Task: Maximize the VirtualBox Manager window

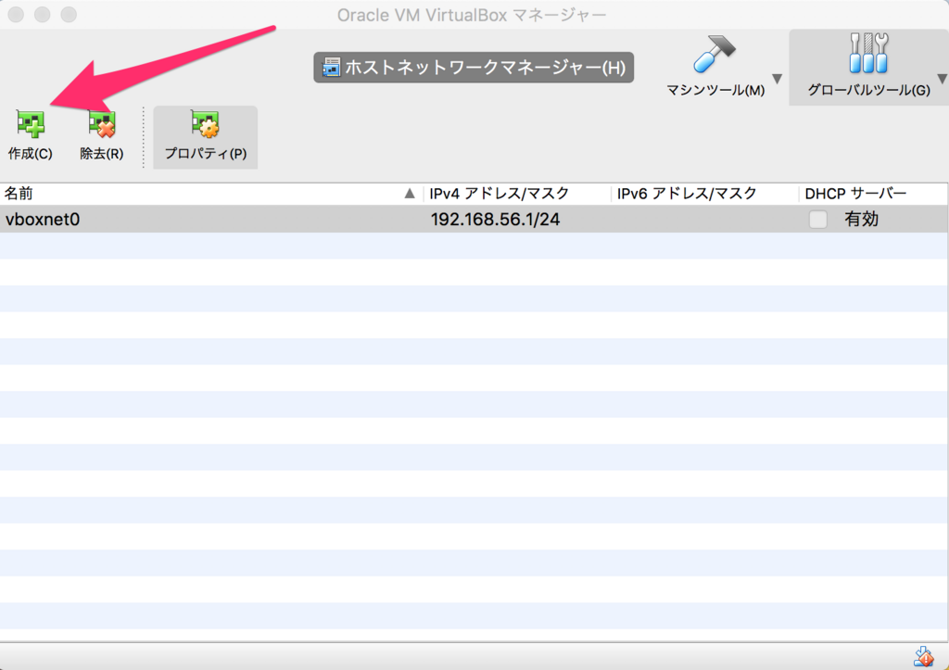Action: [x=69, y=15]
